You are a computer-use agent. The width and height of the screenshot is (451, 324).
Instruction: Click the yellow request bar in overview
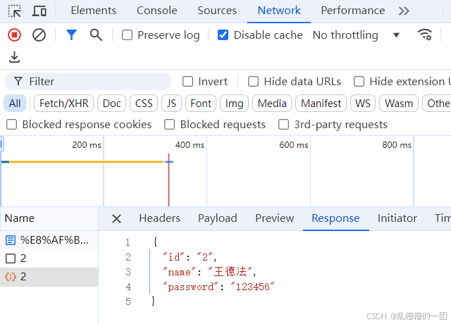coord(86,162)
